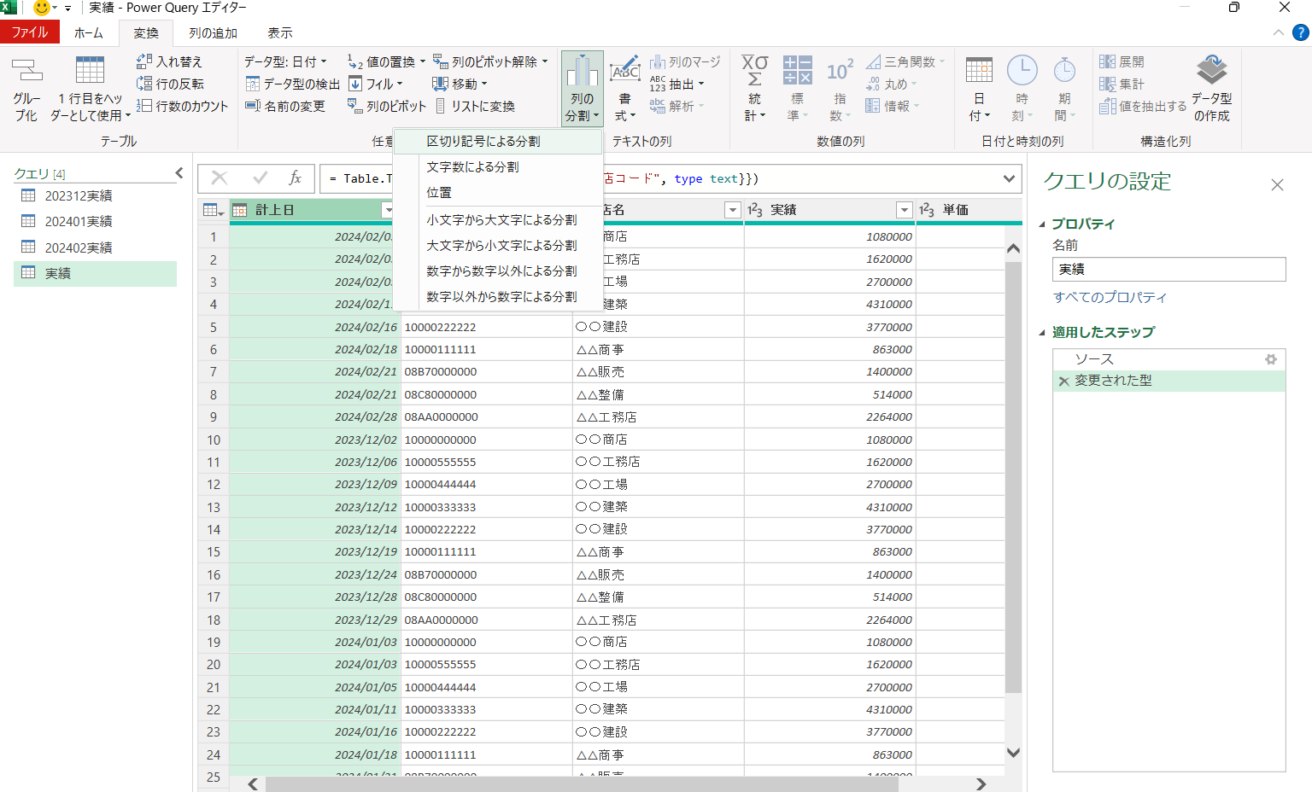1312x792 pixels.
Task: Click the formula bar fx icon
Action: pyautogui.click(x=295, y=178)
